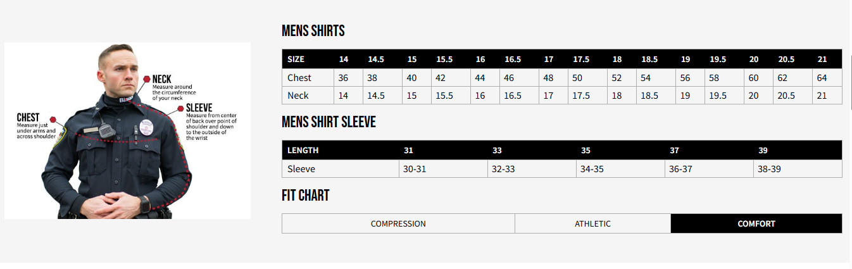Select the COMPRESSION fit option
The height and width of the screenshot is (269, 852).
click(398, 223)
